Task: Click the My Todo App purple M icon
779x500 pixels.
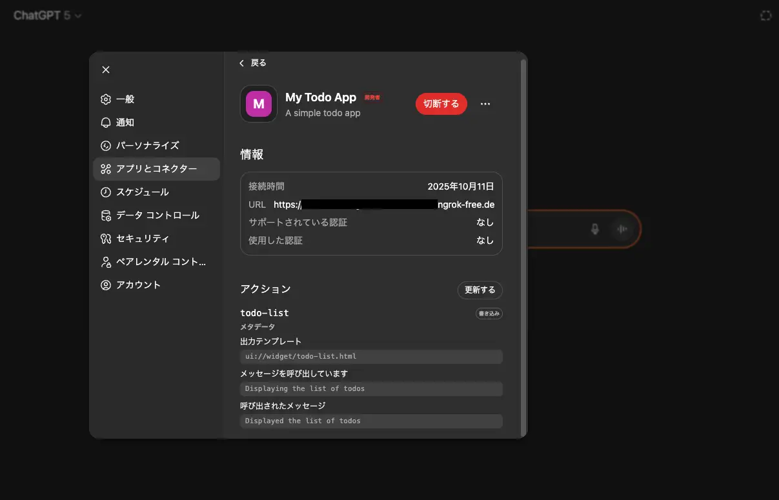Action: 259,104
